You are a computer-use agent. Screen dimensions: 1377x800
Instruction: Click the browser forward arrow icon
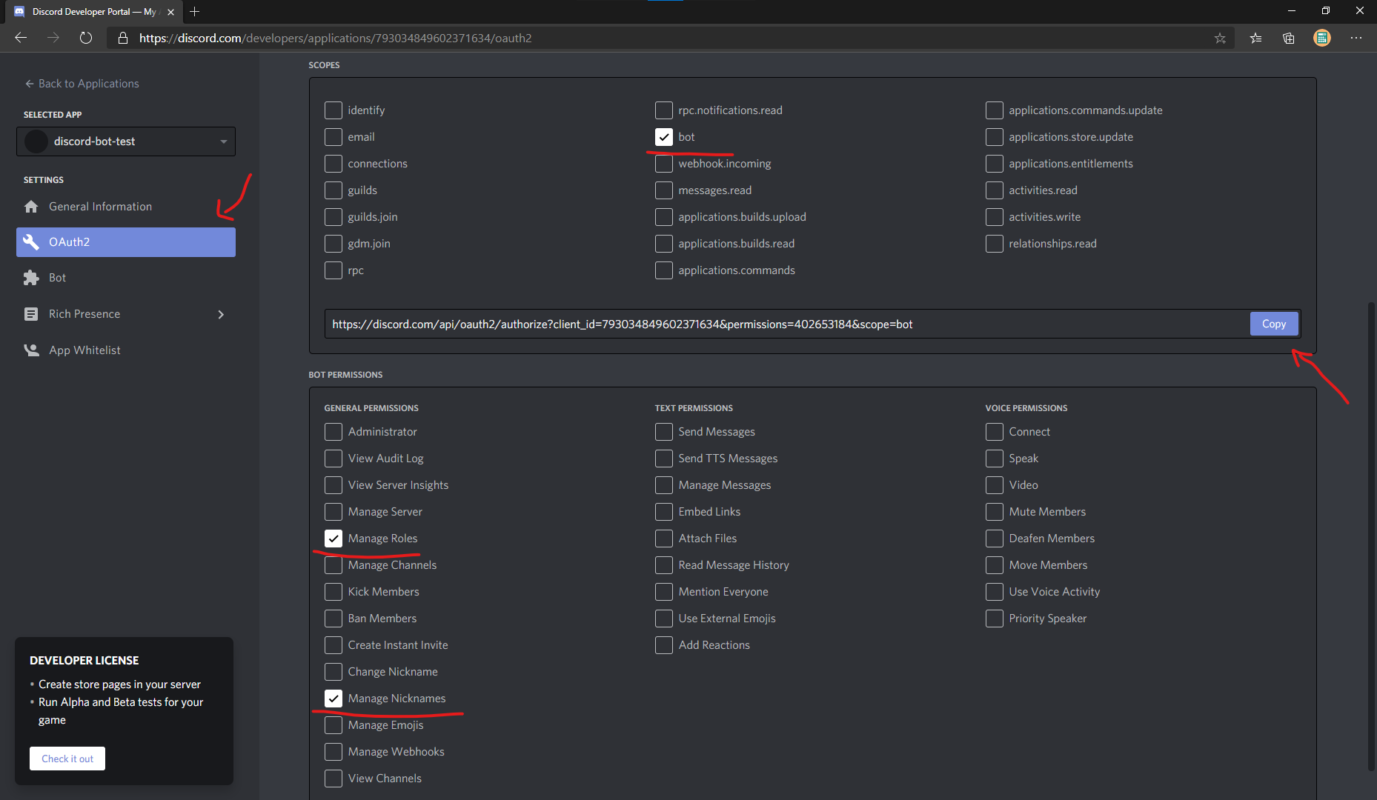pyautogui.click(x=53, y=38)
